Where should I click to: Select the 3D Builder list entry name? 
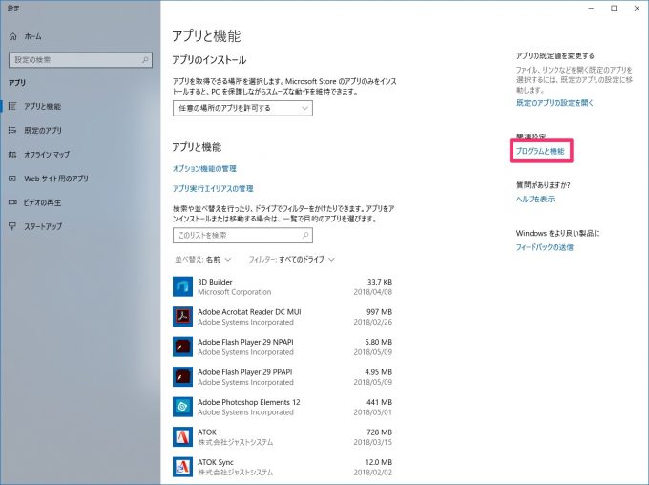[215, 282]
